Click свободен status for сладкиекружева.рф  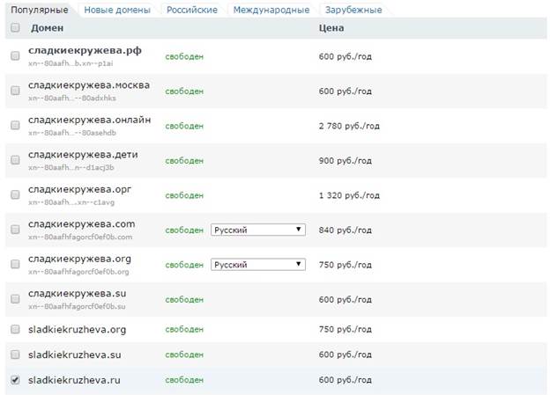point(184,56)
